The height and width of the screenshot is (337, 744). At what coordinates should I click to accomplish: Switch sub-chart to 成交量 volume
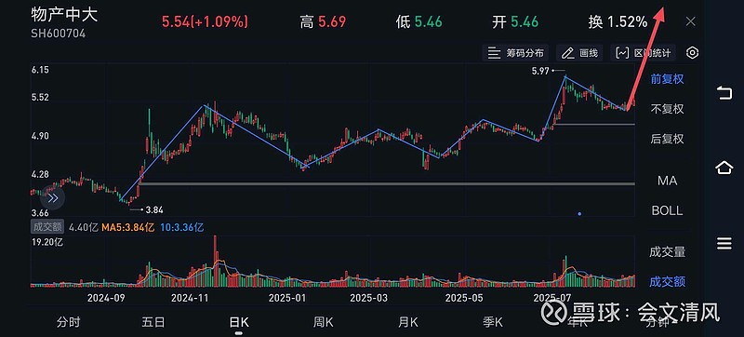click(667, 252)
